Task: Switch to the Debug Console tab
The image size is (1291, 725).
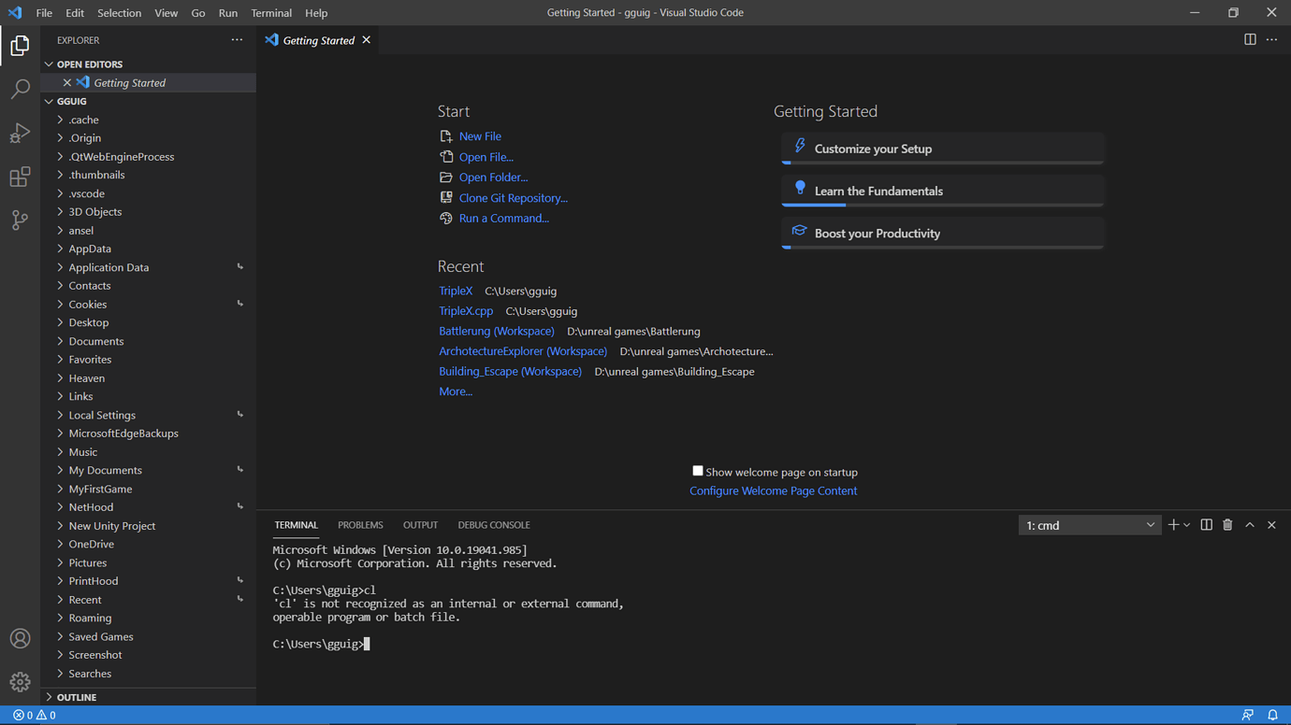Action: point(494,525)
